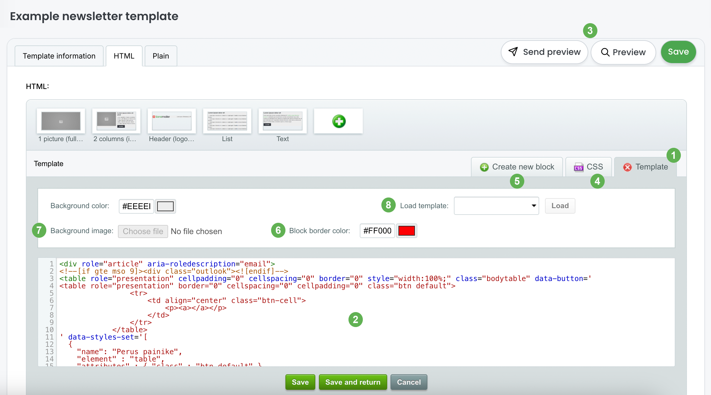Select the 1 picture block thumbnail
This screenshot has height=395, width=711.
click(61, 121)
